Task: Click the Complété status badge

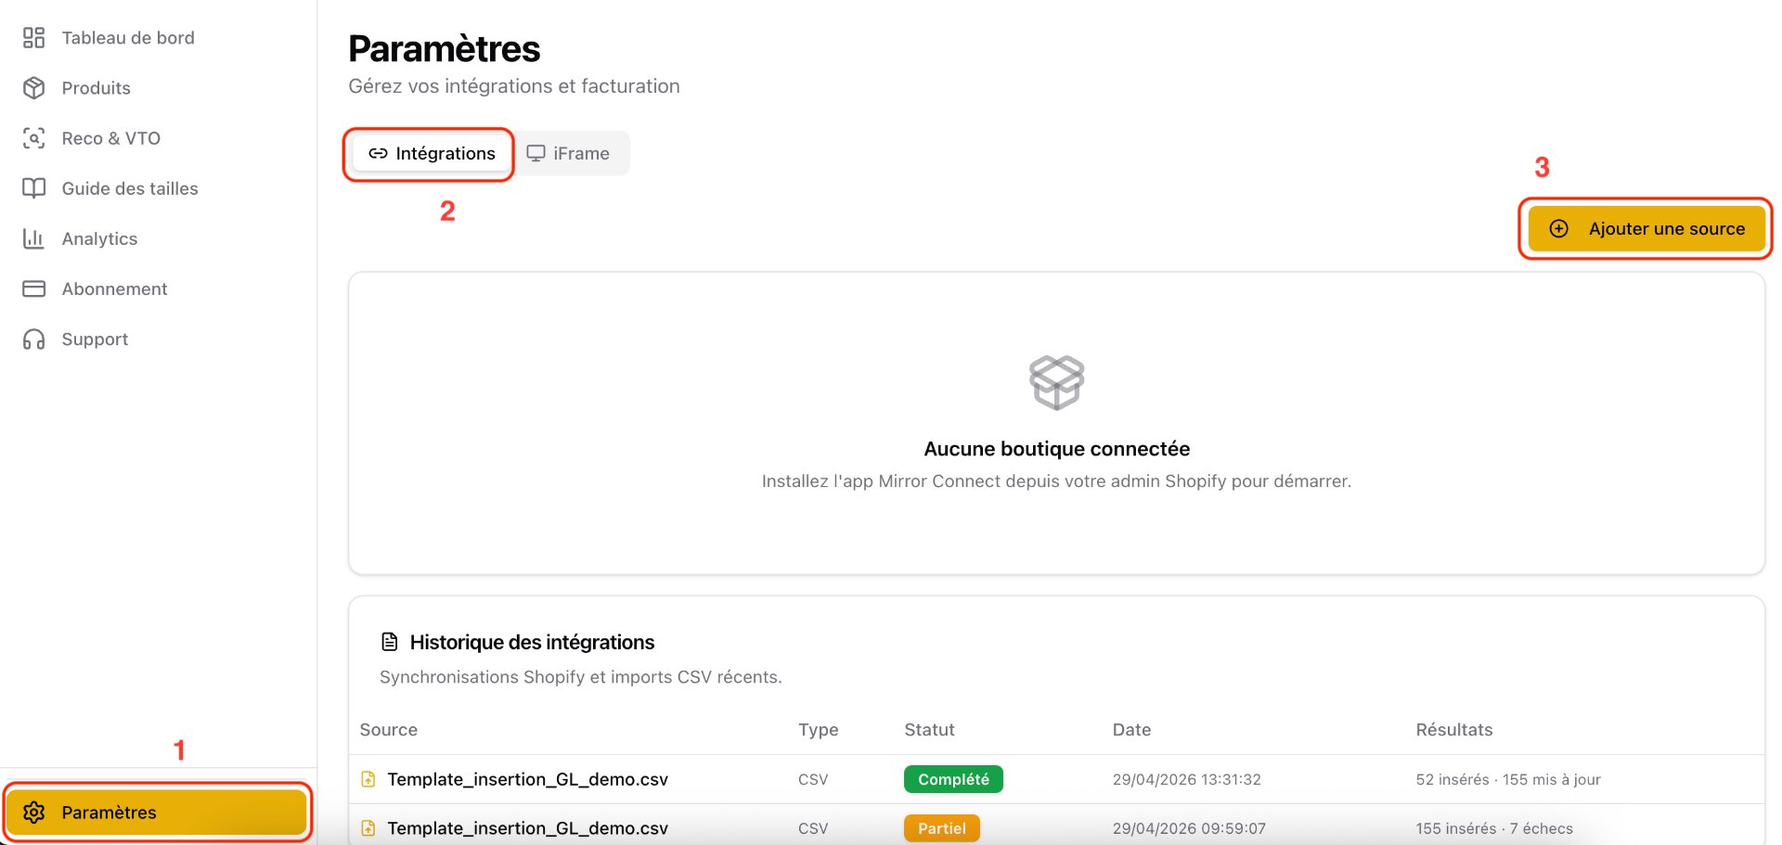Action: (x=953, y=779)
